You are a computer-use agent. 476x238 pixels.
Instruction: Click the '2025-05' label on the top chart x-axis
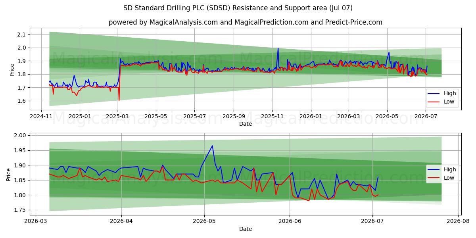pos(156,117)
